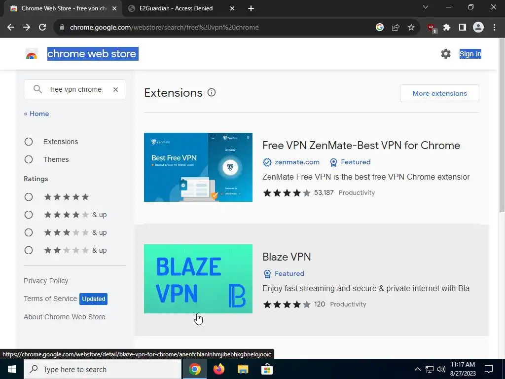Open the Privacy Policy link
Image resolution: width=505 pixels, height=379 pixels.
(x=46, y=281)
